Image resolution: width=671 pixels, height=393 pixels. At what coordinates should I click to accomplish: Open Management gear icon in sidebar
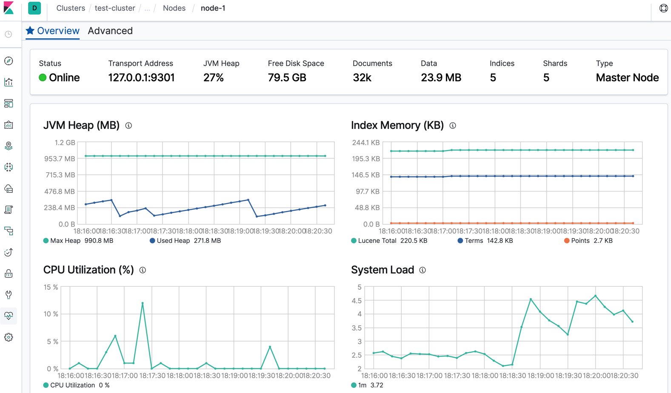pyautogui.click(x=9, y=337)
